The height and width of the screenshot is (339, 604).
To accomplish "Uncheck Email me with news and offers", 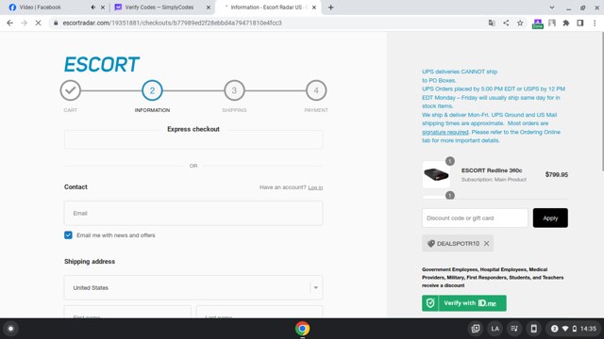I will tap(68, 235).
